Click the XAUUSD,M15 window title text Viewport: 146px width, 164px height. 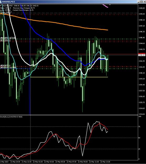click(8, 2)
